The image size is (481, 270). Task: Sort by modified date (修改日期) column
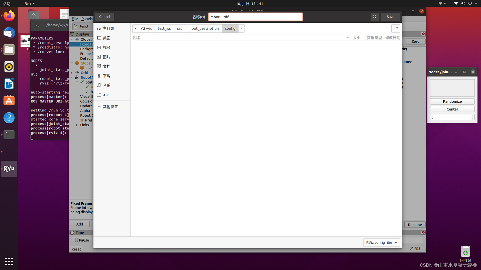(x=393, y=38)
